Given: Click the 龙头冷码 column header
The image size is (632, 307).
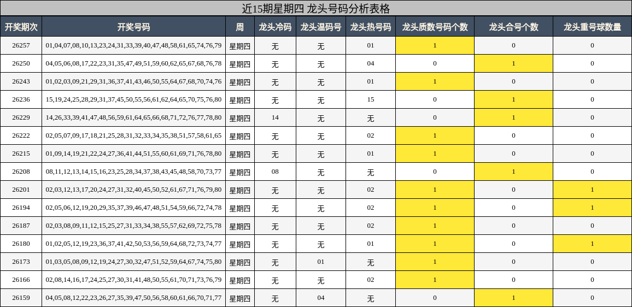Looking at the screenshot, I should point(275,27).
